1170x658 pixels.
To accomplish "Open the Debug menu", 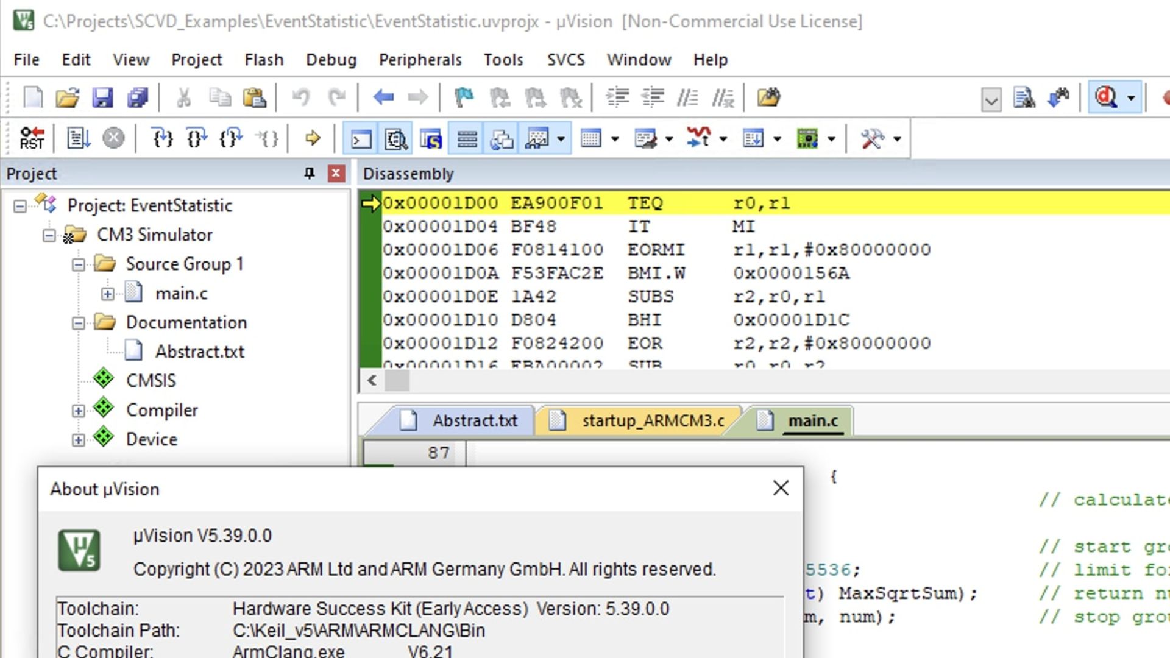I will tap(331, 58).
